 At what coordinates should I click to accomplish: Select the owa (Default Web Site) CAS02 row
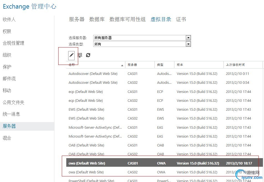[164, 172]
